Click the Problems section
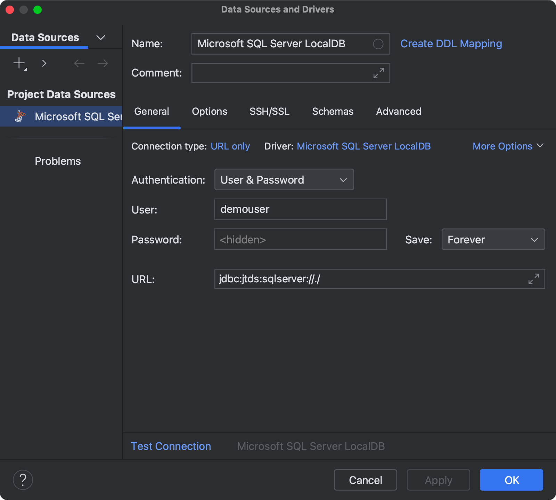556x500 pixels. pyautogui.click(x=58, y=161)
